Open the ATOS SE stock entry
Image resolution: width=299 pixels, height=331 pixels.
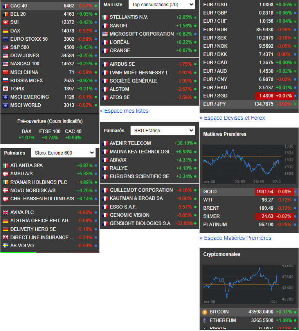click(149, 97)
